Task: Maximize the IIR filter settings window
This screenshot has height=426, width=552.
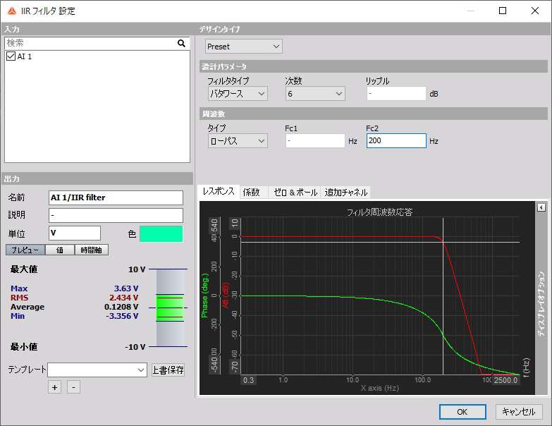Action: click(503, 11)
